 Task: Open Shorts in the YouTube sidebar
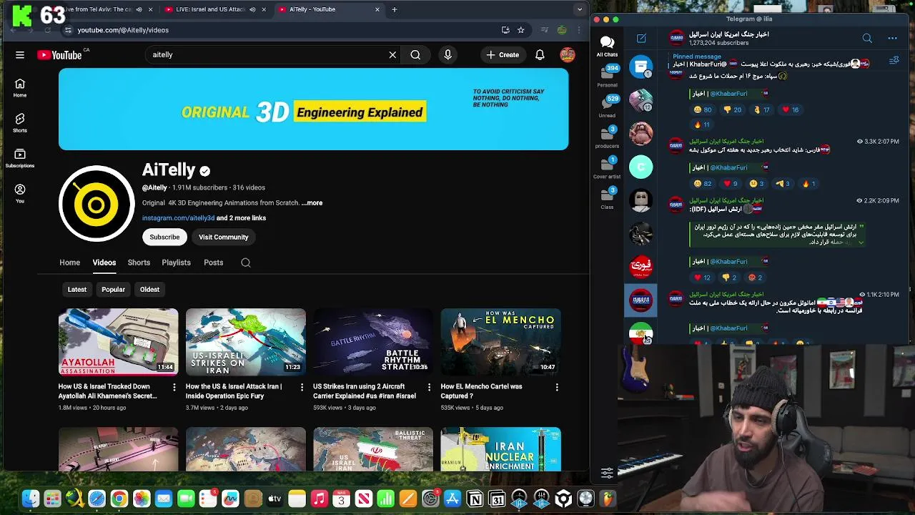click(20, 123)
